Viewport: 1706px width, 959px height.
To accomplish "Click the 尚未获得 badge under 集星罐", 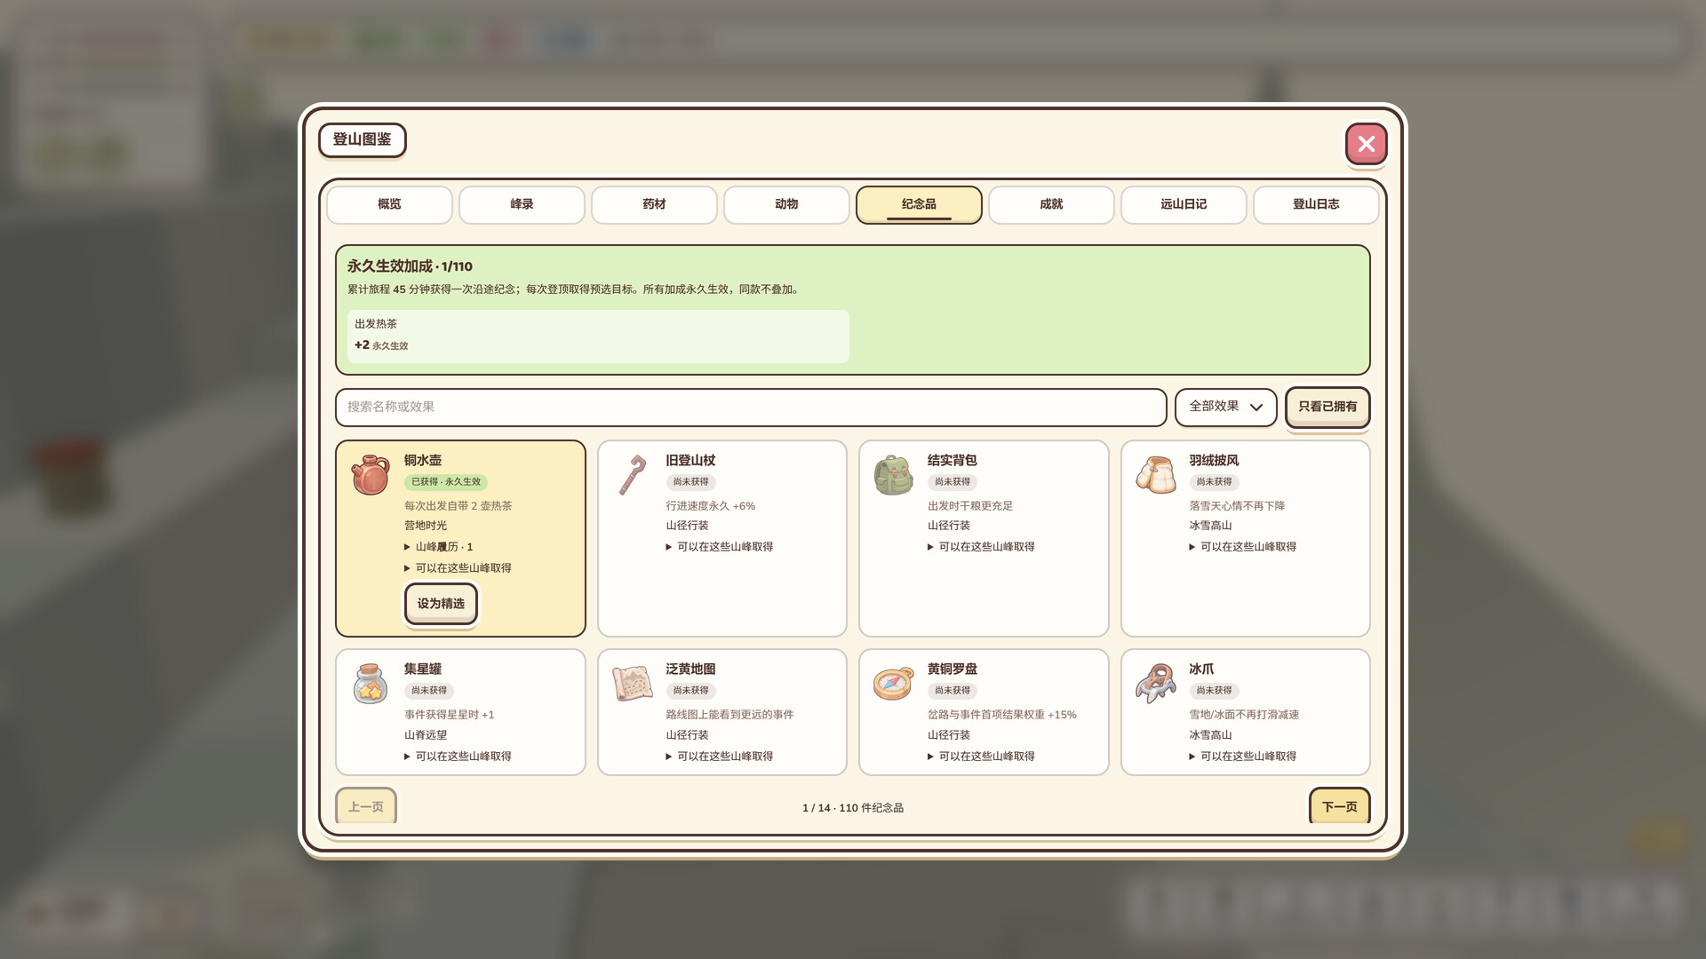I will click(x=429, y=691).
